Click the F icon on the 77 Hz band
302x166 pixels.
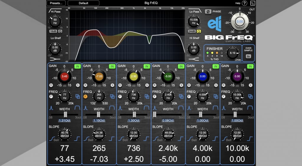pyautogui.click(x=51, y=97)
